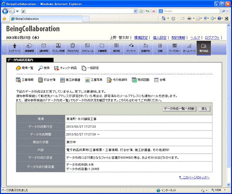Open その他資料 other materials

(117, 80)
